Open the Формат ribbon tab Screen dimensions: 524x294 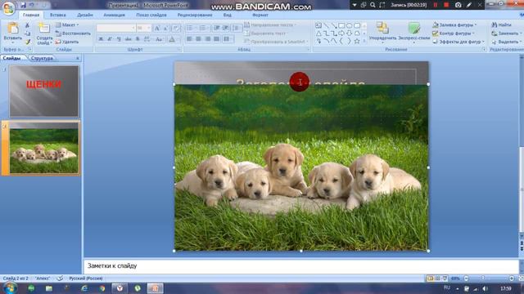pos(260,15)
